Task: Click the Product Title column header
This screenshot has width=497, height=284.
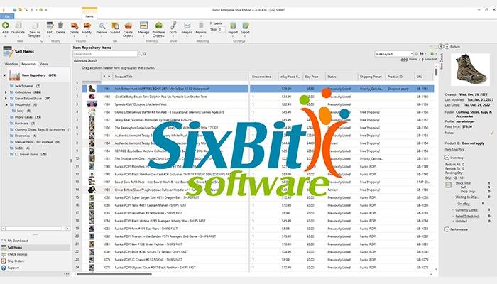Action: (x=181, y=77)
